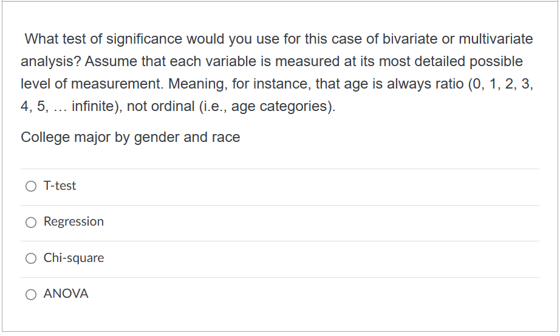Click the text 'College major by gender and race'
The height and width of the screenshot is (336, 560).
(x=131, y=138)
